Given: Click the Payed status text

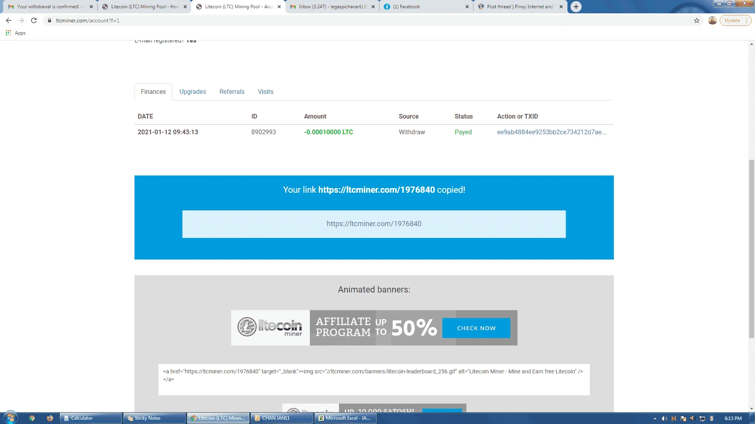Looking at the screenshot, I should pyautogui.click(x=463, y=132).
